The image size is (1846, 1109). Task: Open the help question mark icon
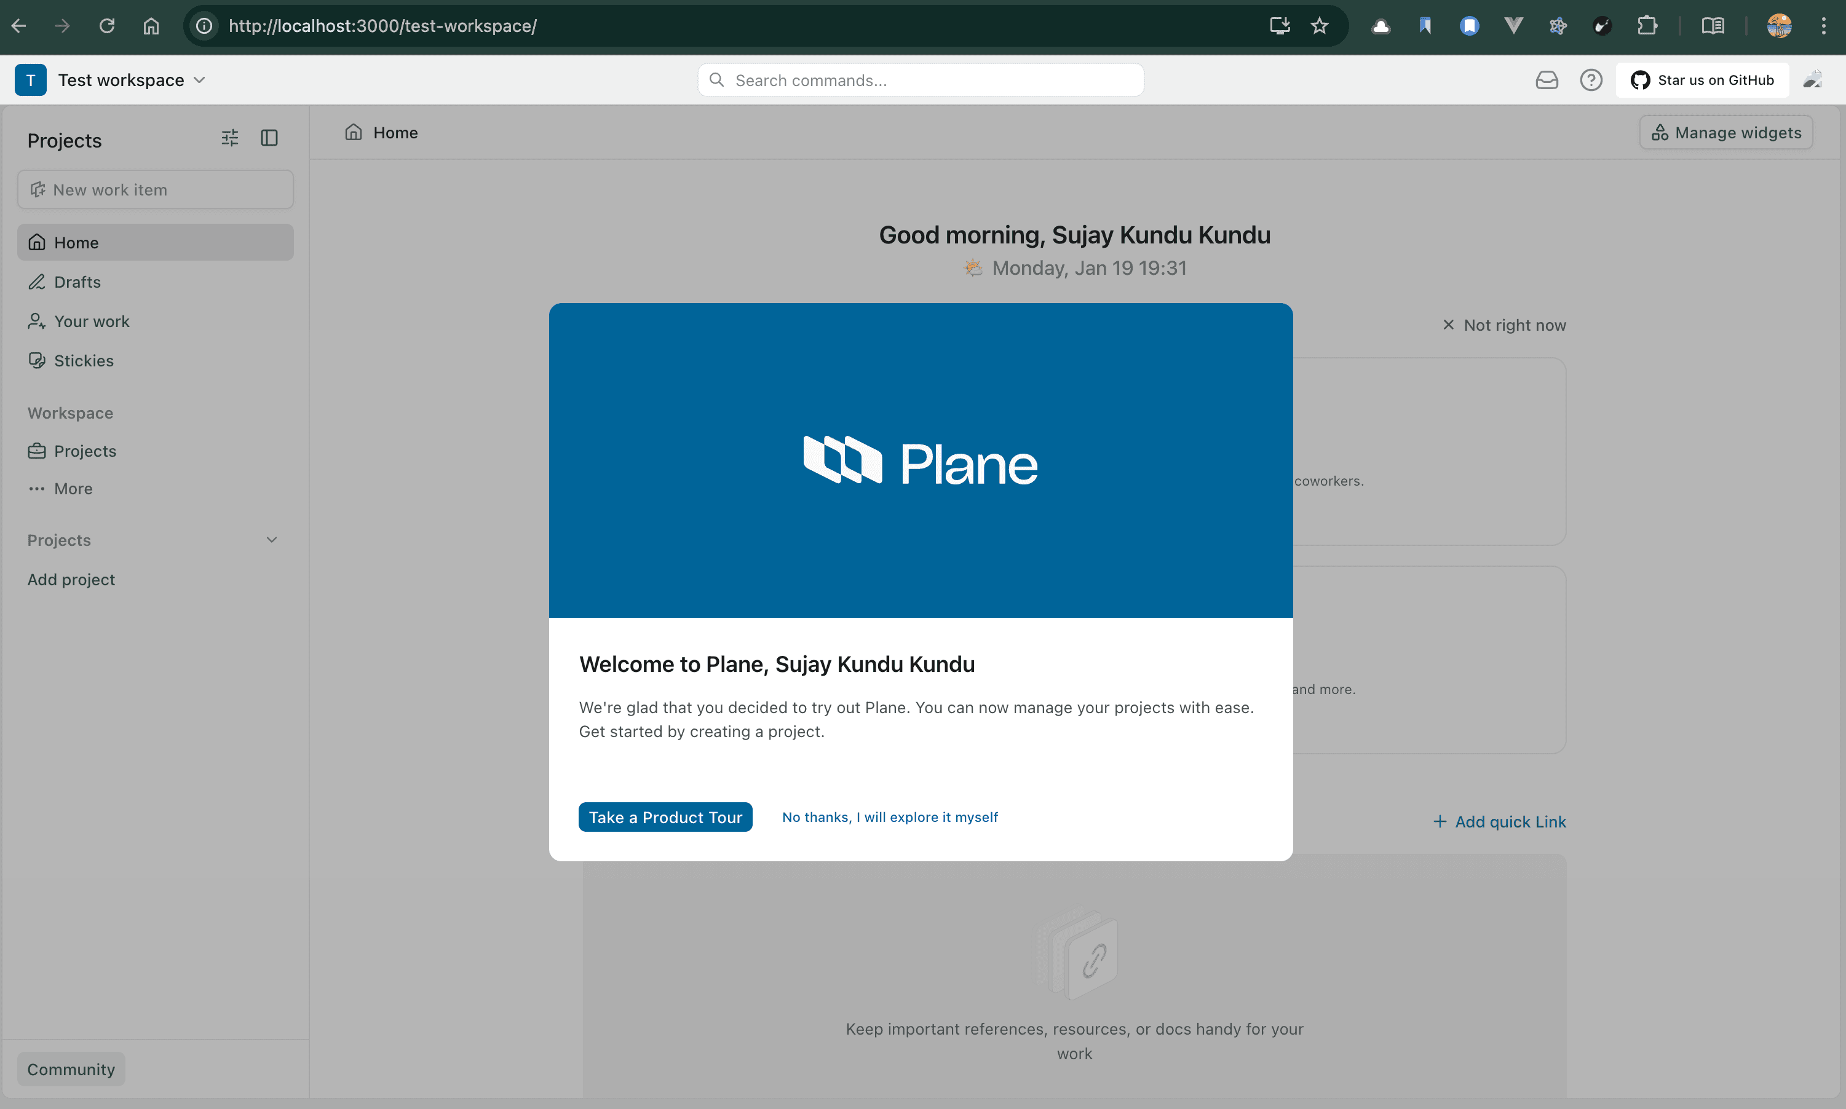(1590, 80)
